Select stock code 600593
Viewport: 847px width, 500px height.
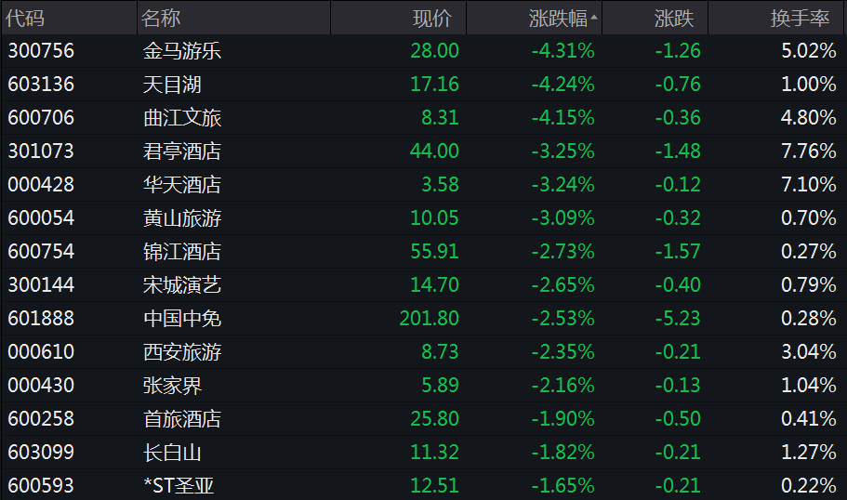[x=41, y=486]
